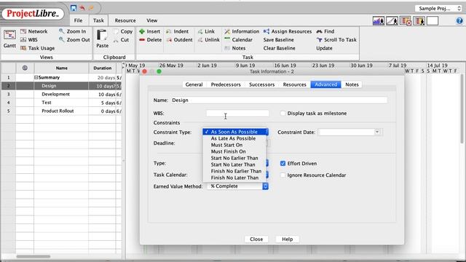Choose Finish No Later Than

tap(234, 178)
